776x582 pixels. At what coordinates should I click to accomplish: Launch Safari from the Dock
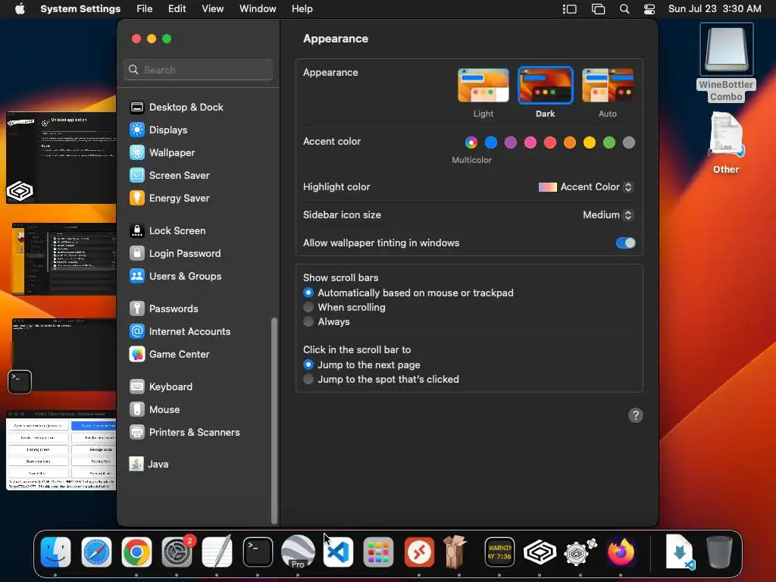click(96, 552)
